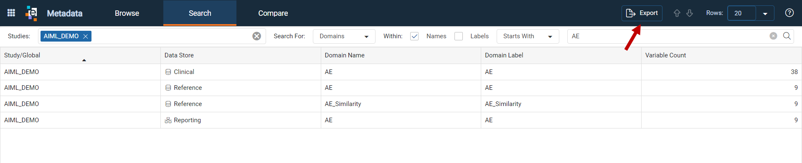Export the search results
Screen dimensions: 802x163
[x=642, y=13]
